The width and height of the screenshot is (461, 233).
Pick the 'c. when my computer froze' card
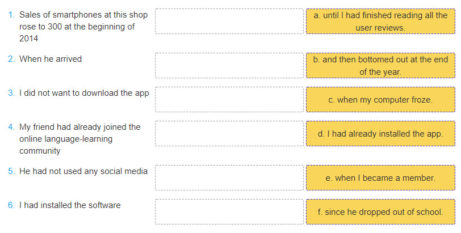tap(380, 99)
